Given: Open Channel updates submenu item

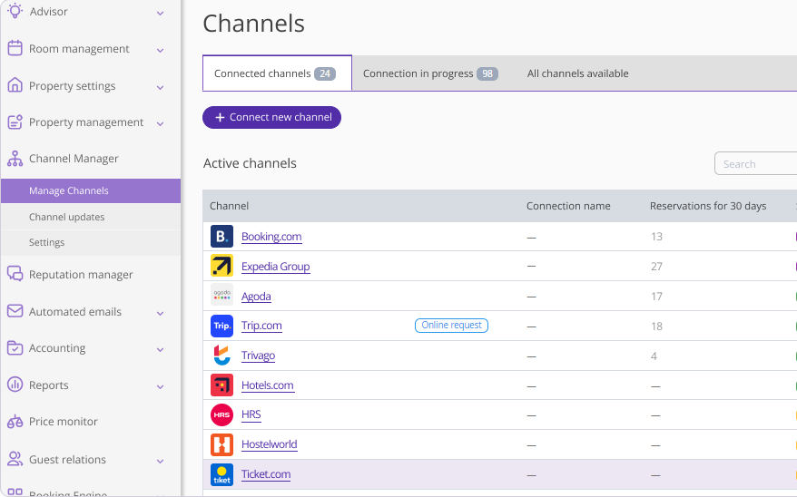Looking at the screenshot, I should pos(66,217).
